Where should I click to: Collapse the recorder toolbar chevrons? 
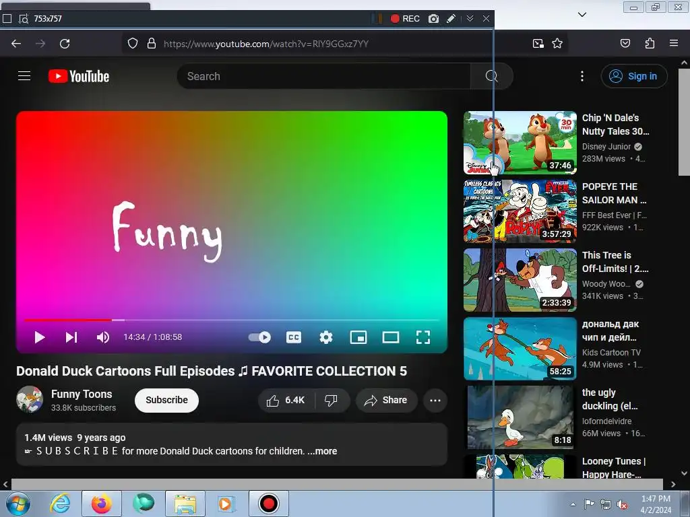coord(470,18)
